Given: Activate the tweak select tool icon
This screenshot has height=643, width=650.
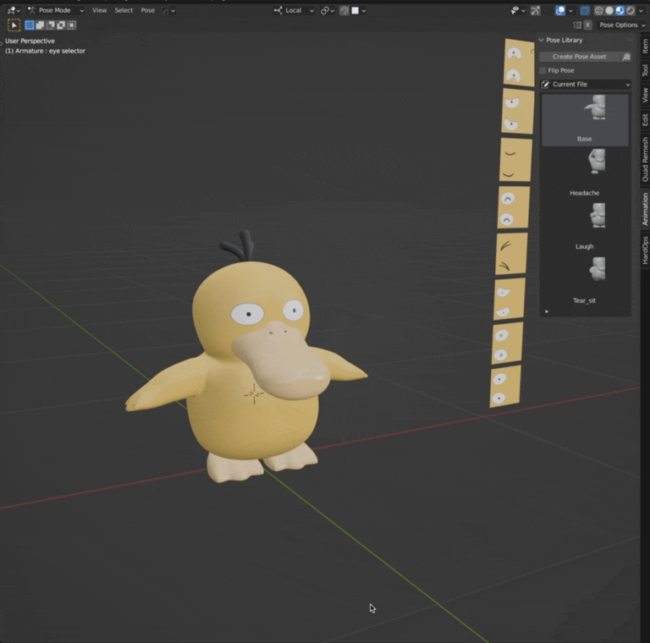Looking at the screenshot, I should coord(14,25).
